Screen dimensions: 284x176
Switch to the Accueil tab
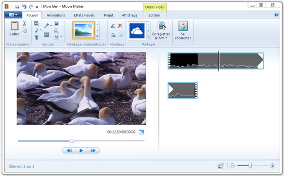point(32,15)
